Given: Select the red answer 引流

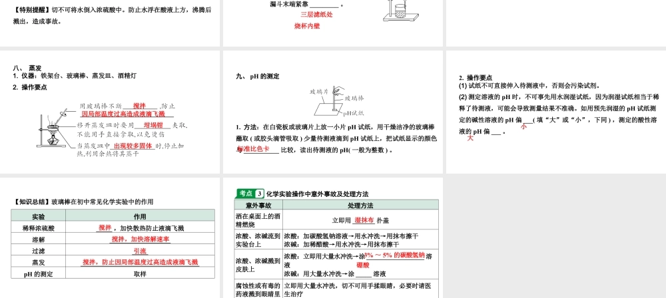Looking at the screenshot, I should [x=140, y=251].
